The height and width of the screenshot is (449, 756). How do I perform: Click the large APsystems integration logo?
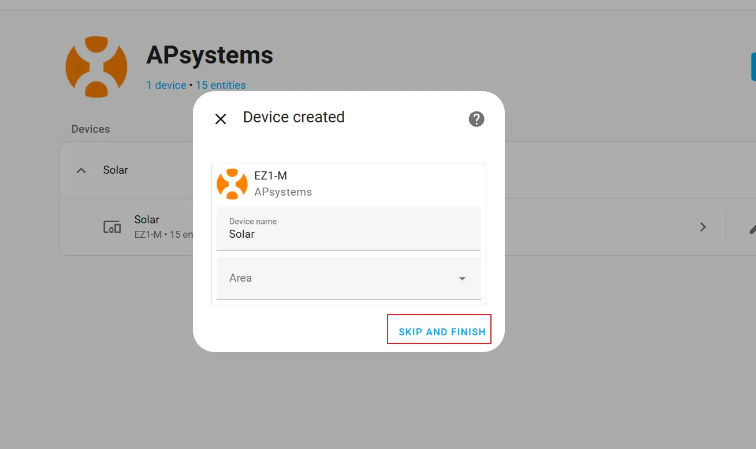pos(96,66)
